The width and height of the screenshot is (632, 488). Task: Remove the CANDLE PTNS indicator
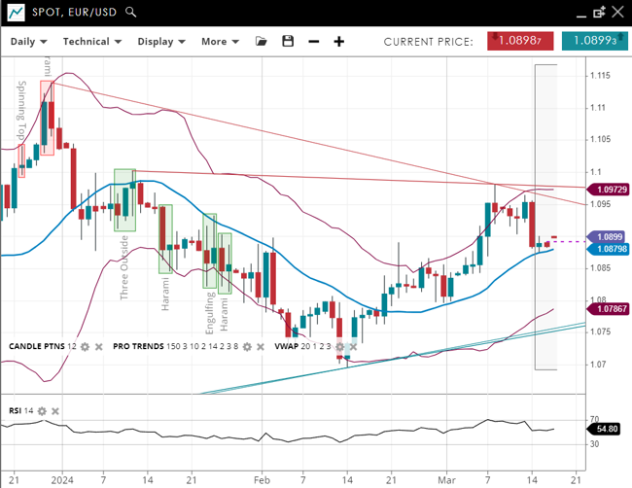[x=99, y=346]
